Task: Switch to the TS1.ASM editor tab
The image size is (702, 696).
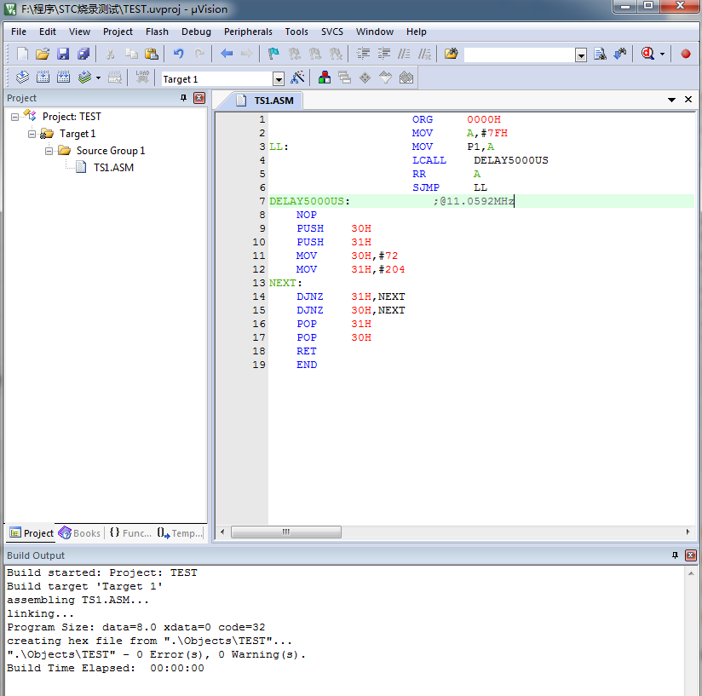Action: pos(265,101)
